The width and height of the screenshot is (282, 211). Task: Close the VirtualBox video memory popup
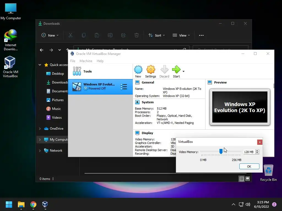(x=259, y=142)
